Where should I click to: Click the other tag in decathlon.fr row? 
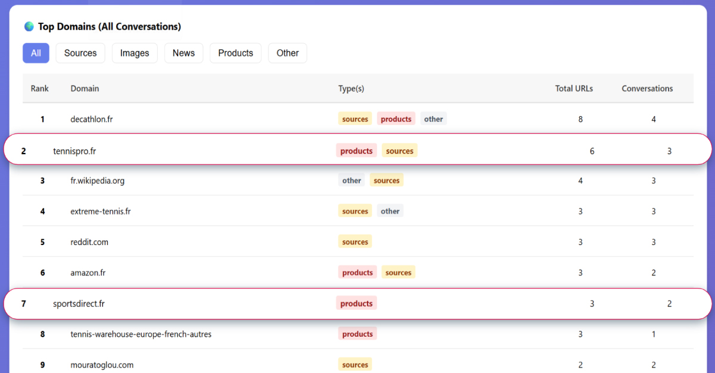click(433, 119)
